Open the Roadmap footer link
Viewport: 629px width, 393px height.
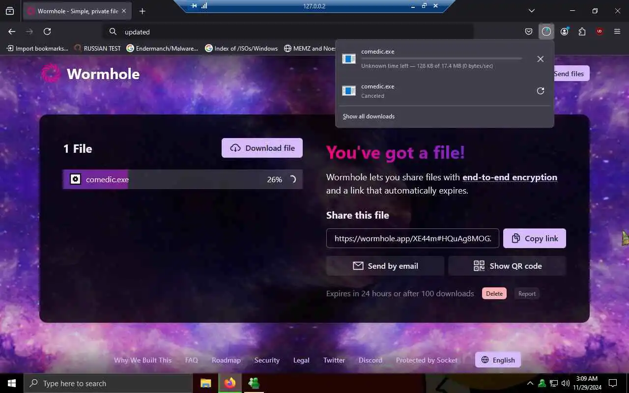[x=226, y=360]
